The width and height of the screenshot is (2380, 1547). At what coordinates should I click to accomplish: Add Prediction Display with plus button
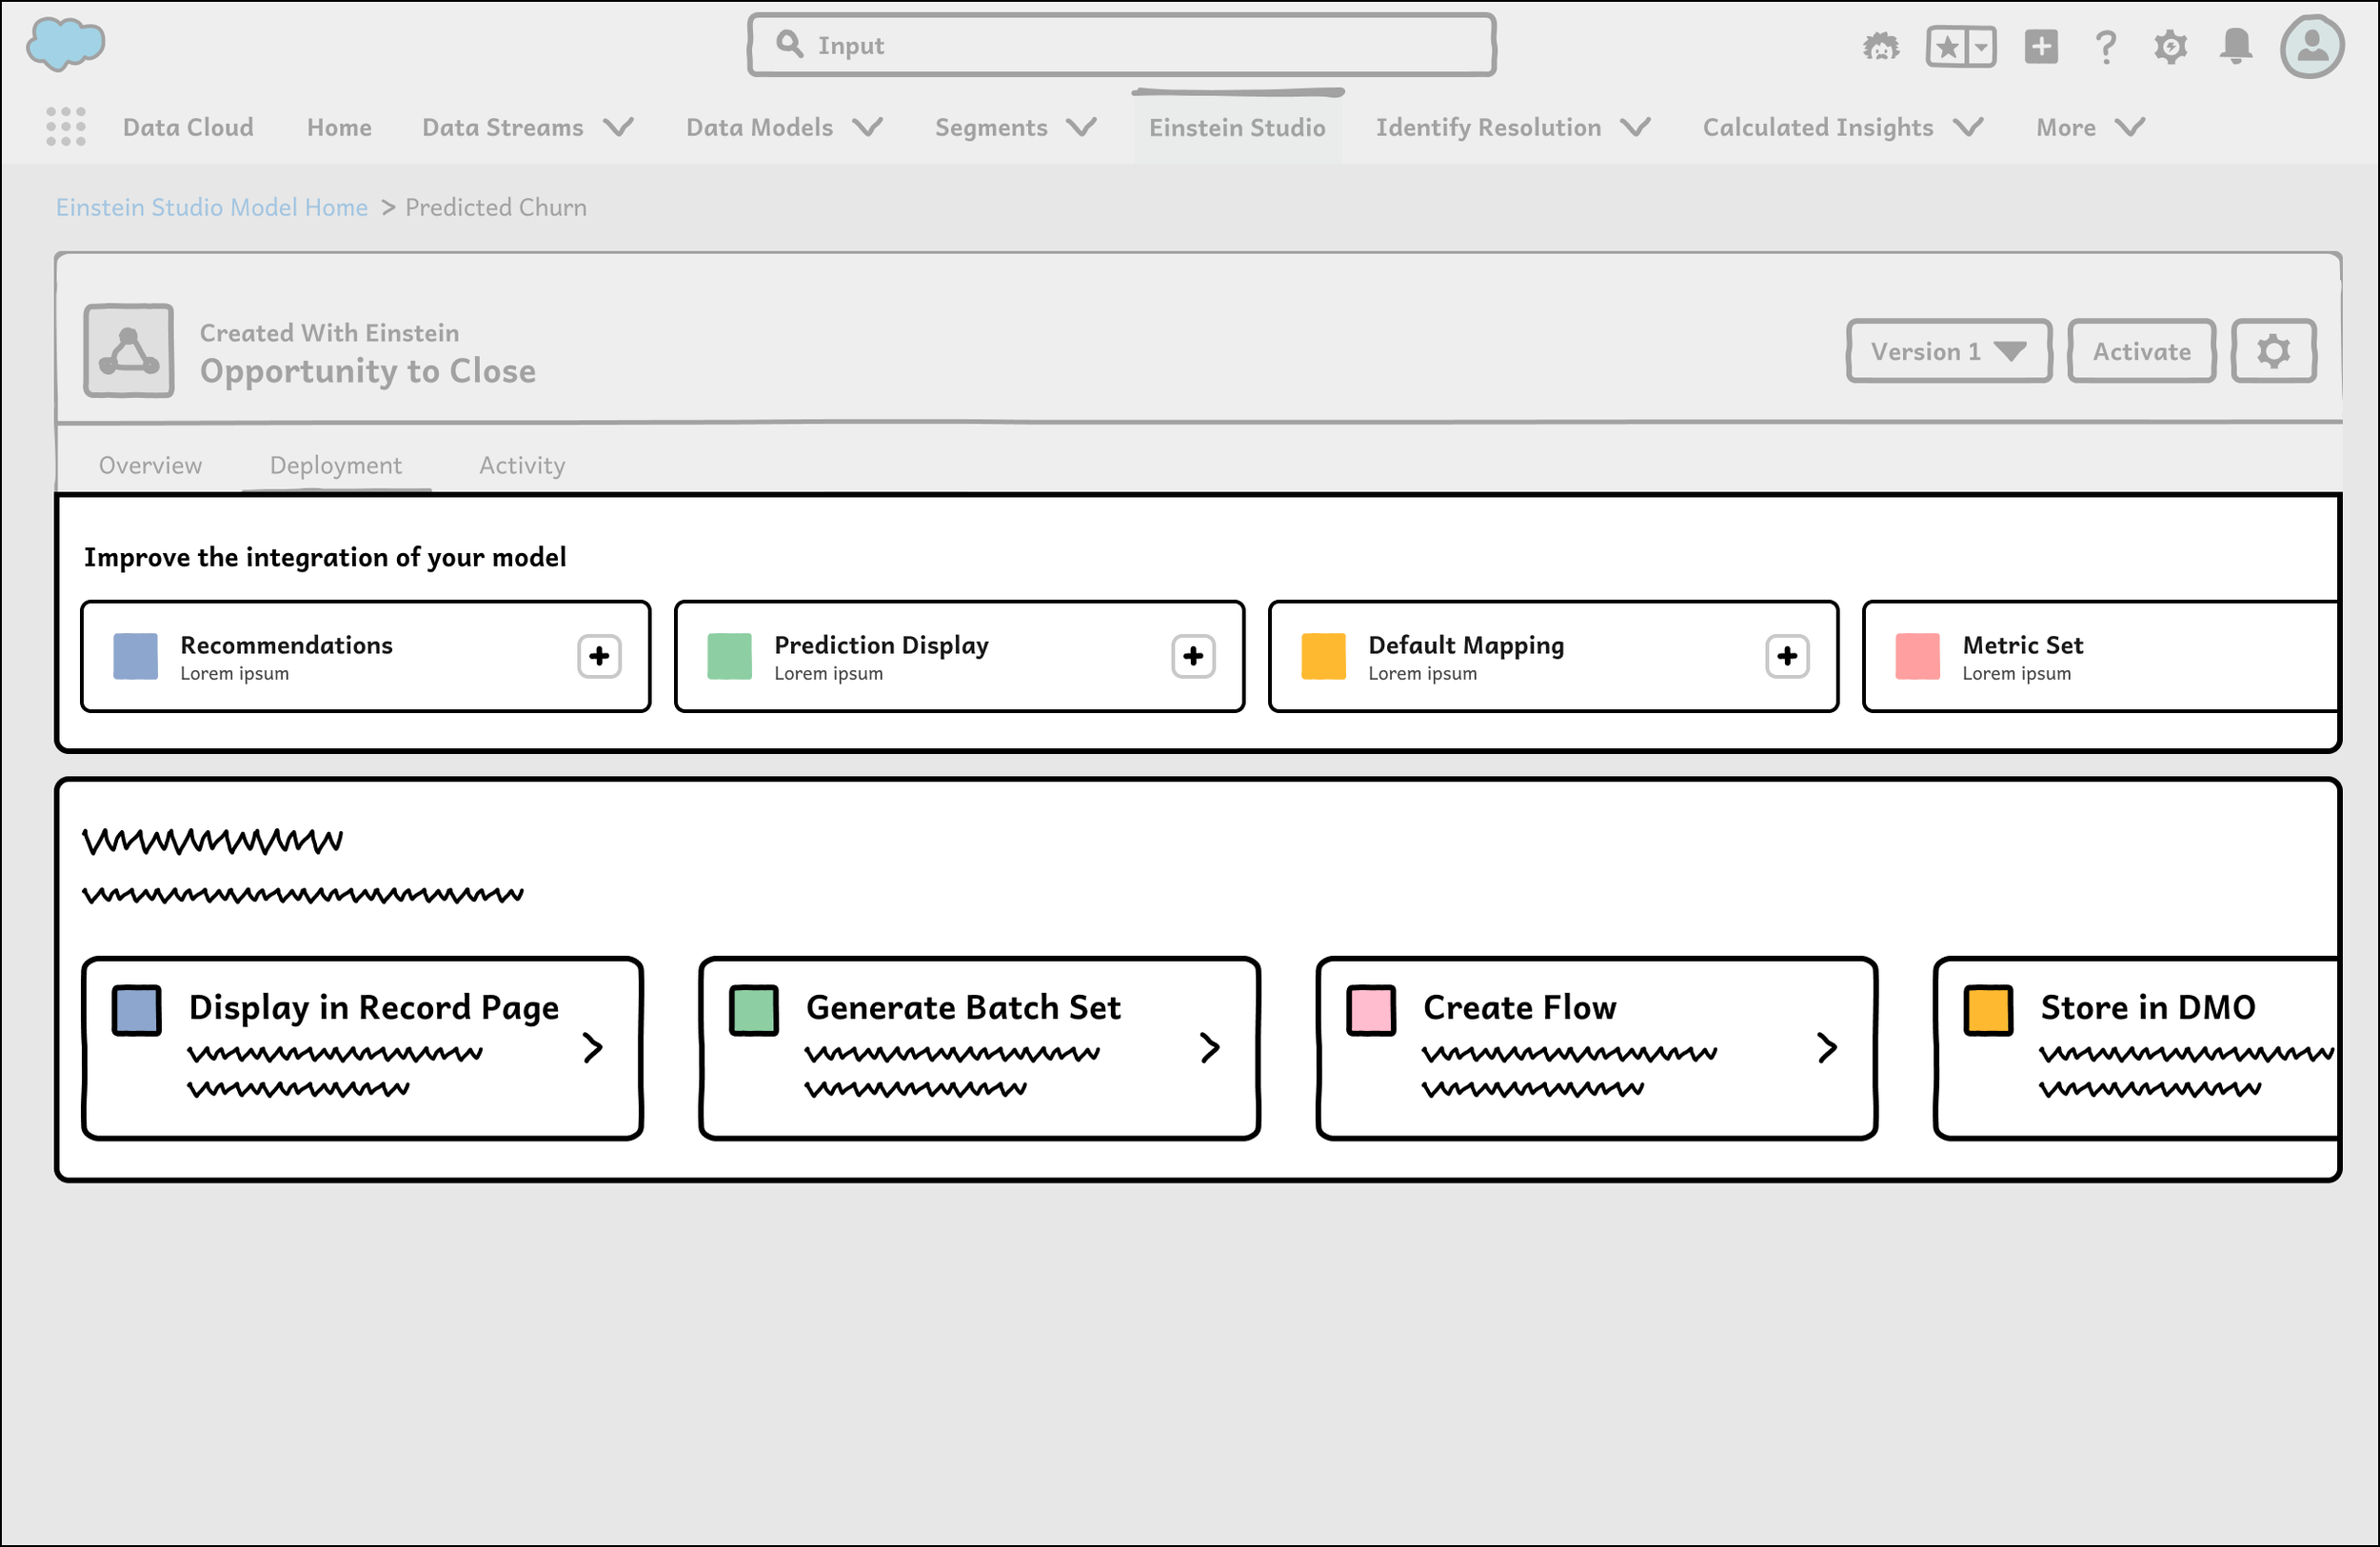[1193, 656]
